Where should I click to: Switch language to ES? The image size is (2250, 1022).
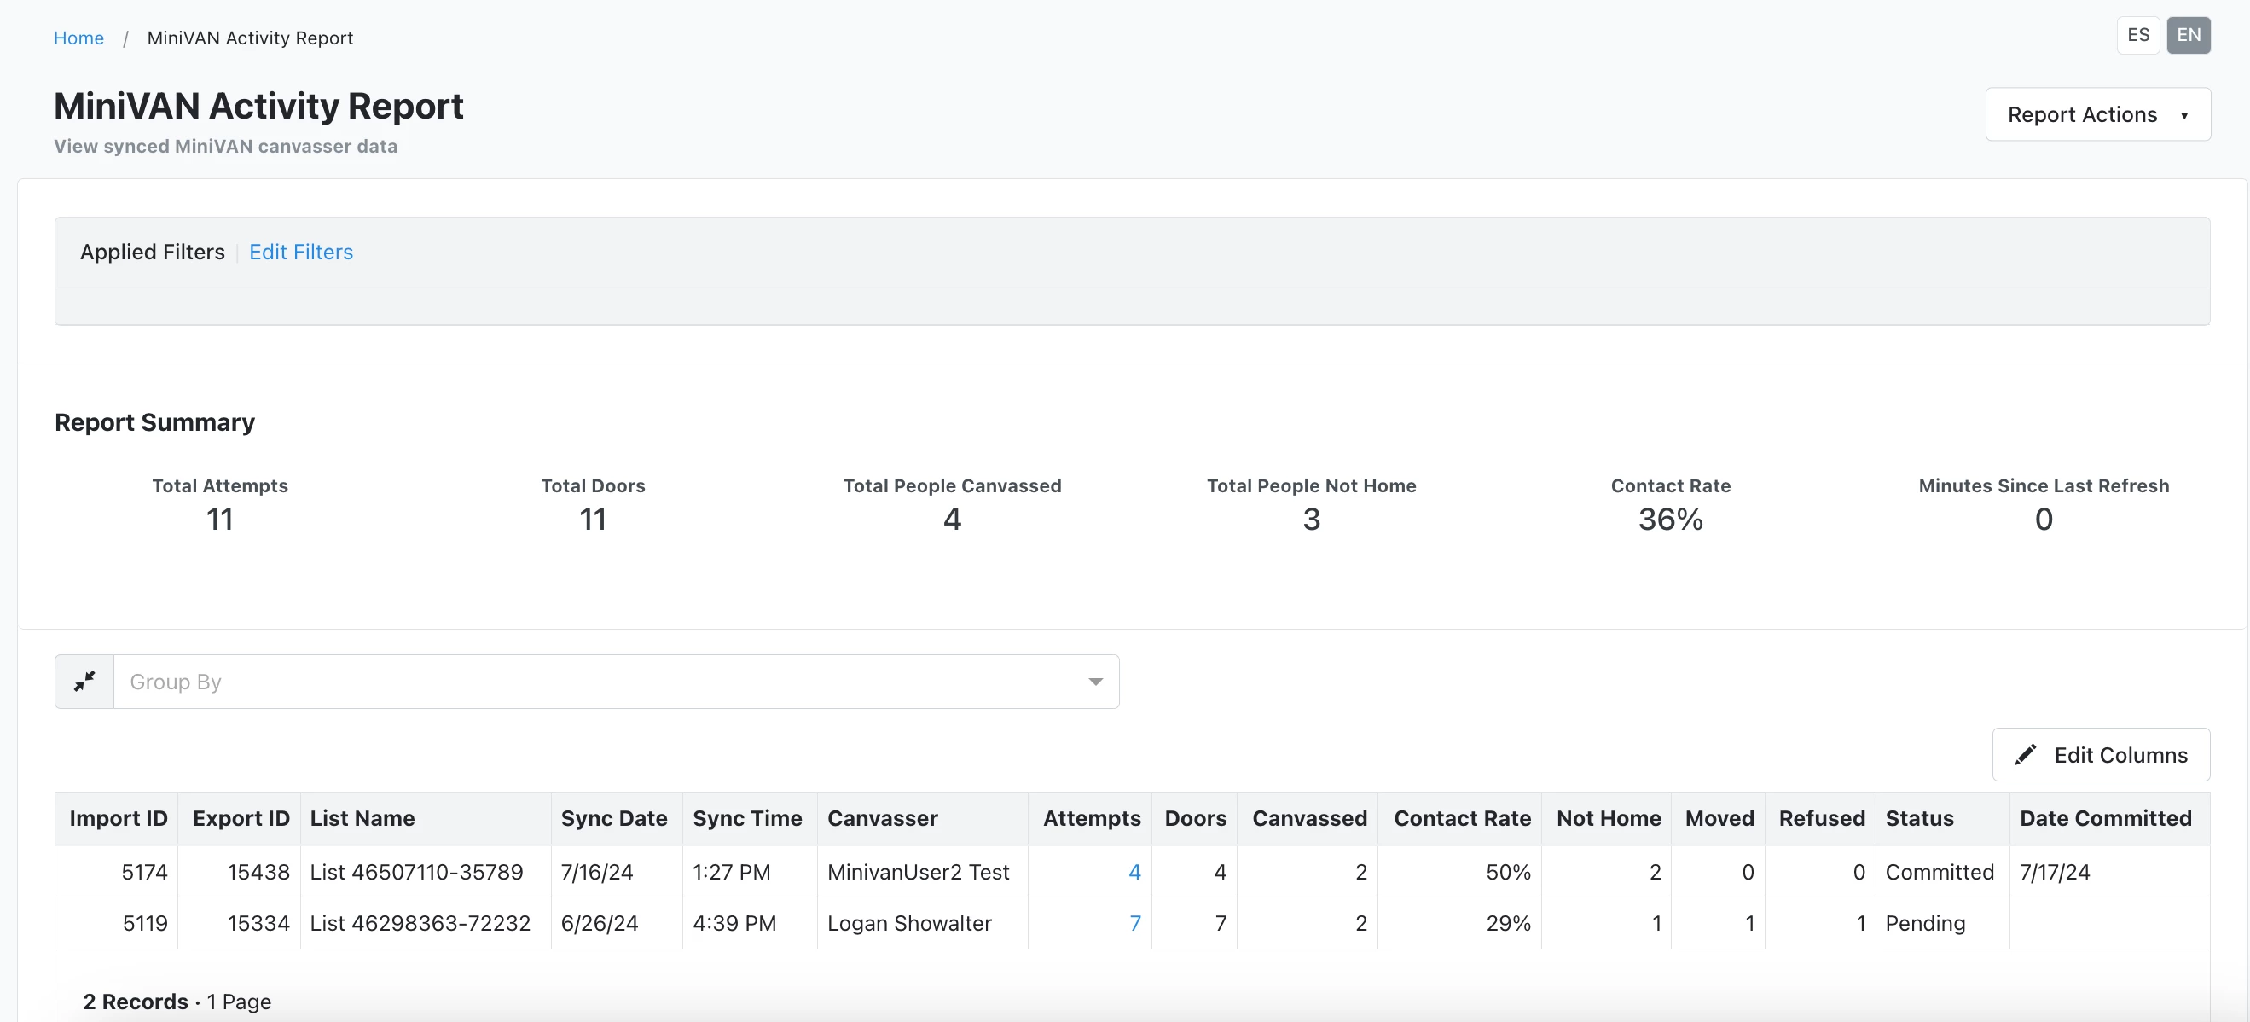pos(2137,36)
